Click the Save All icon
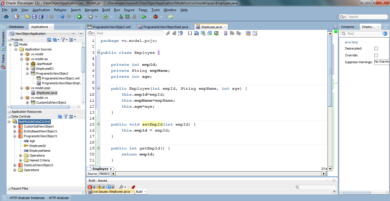The image size is (390, 201). click(41, 17)
